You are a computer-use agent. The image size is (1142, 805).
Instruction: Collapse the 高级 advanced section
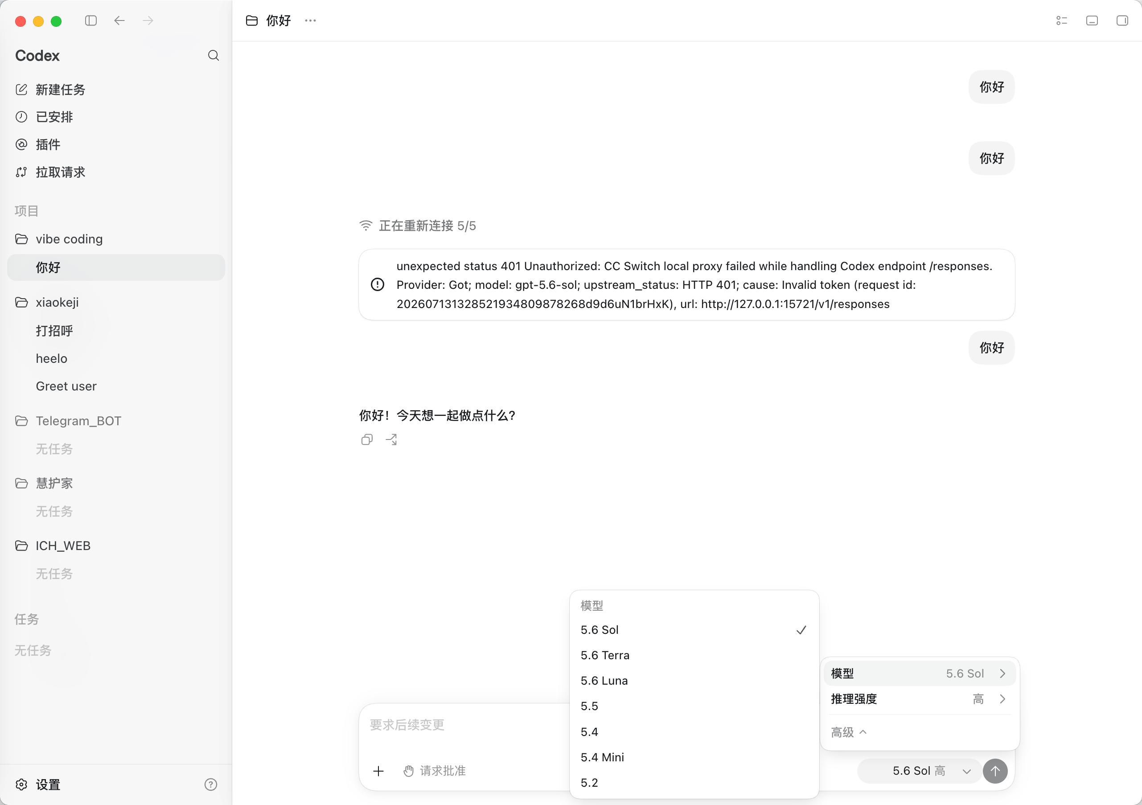849,732
